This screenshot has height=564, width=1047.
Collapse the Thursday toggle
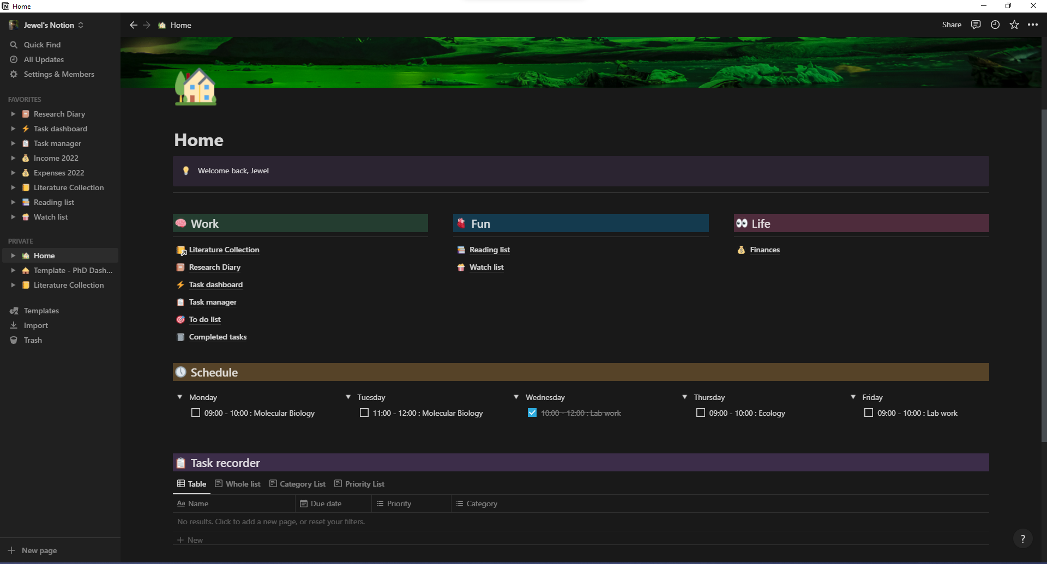[x=685, y=397]
